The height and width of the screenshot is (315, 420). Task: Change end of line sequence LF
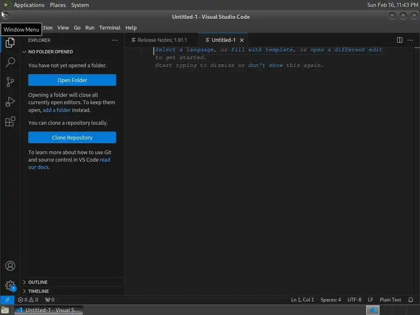click(370, 300)
